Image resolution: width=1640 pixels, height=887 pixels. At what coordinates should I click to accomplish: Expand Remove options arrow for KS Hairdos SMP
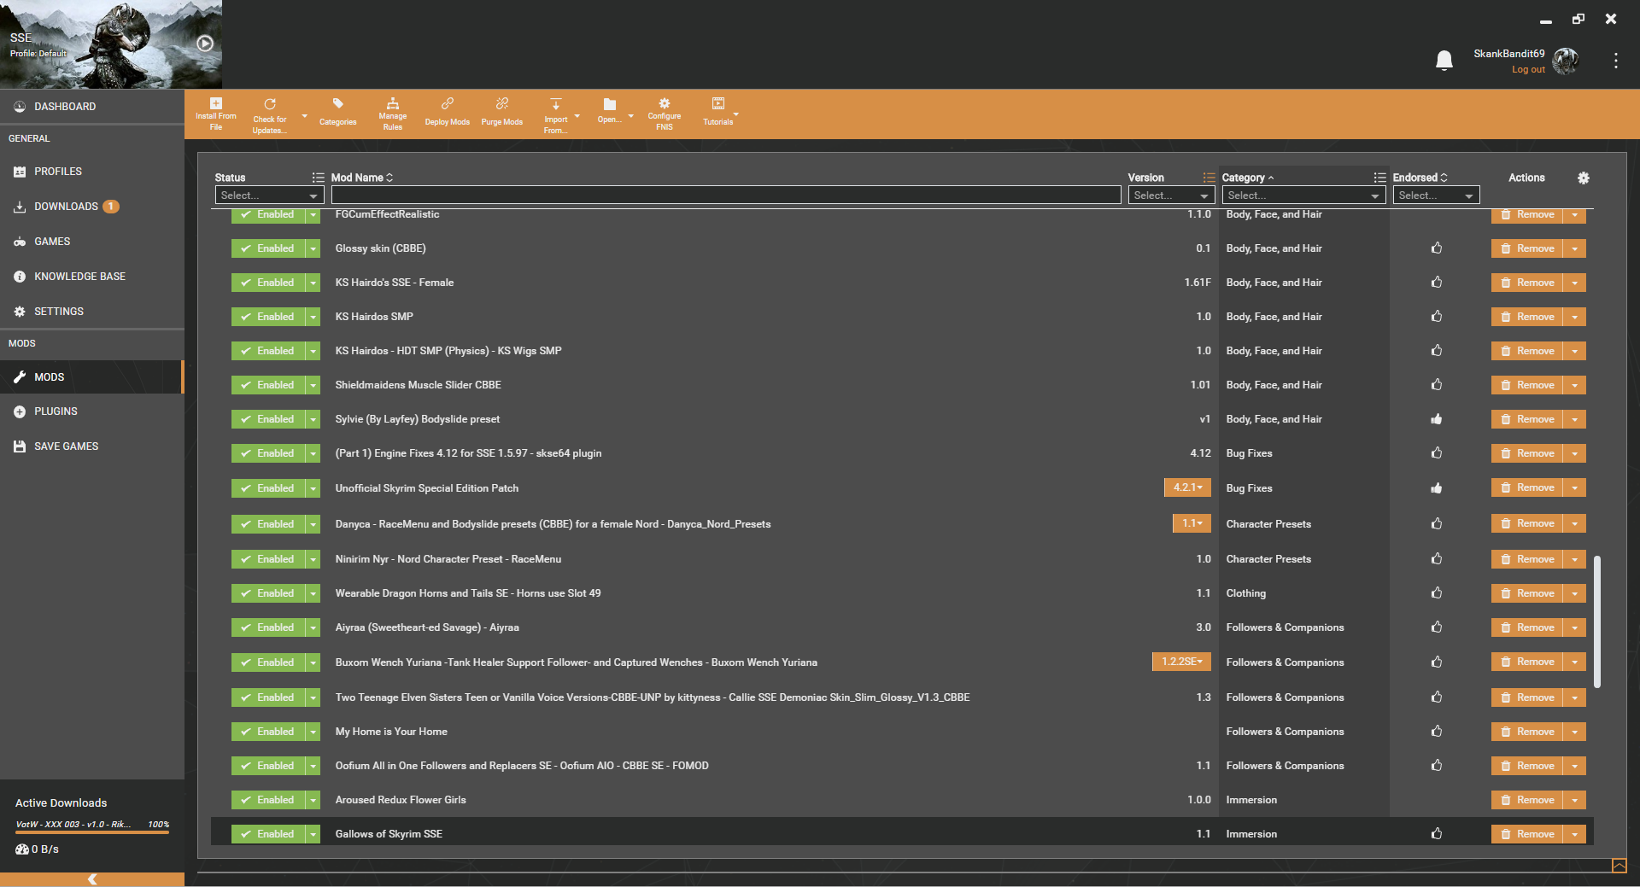pos(1575,317)
